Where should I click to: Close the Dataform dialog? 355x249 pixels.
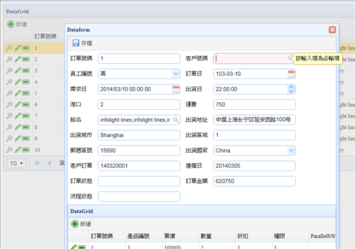pos(332,29)
